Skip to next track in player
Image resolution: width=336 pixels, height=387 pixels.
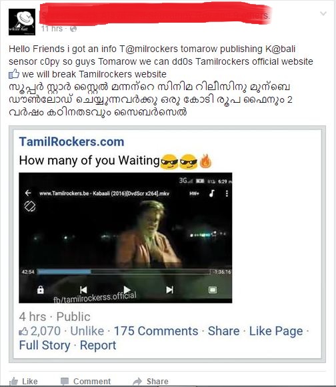pos(169,290)
